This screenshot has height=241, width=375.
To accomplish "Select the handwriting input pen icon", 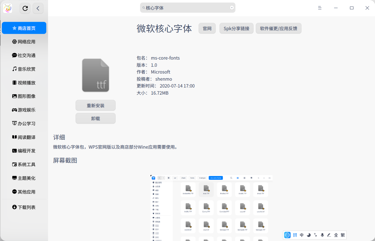I will 329,235.
